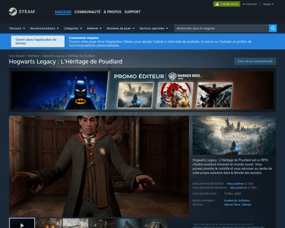
Task: Expand the Parcourir dropdown
Action: (x=17, y=28)
